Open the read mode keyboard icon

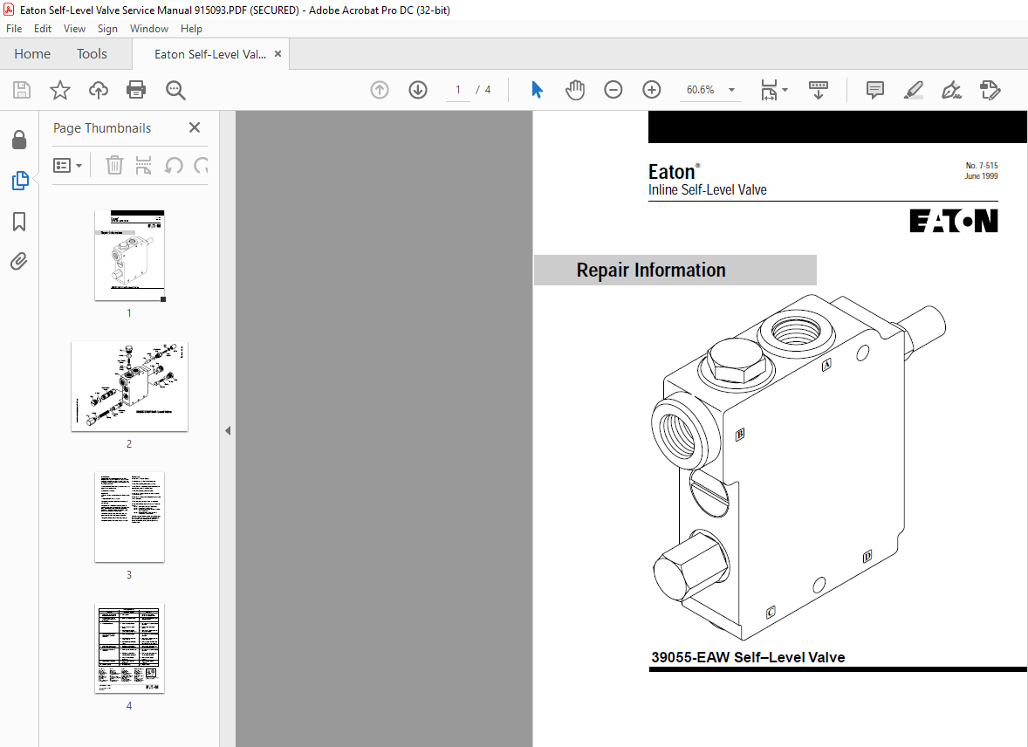[x=819, y=90]
